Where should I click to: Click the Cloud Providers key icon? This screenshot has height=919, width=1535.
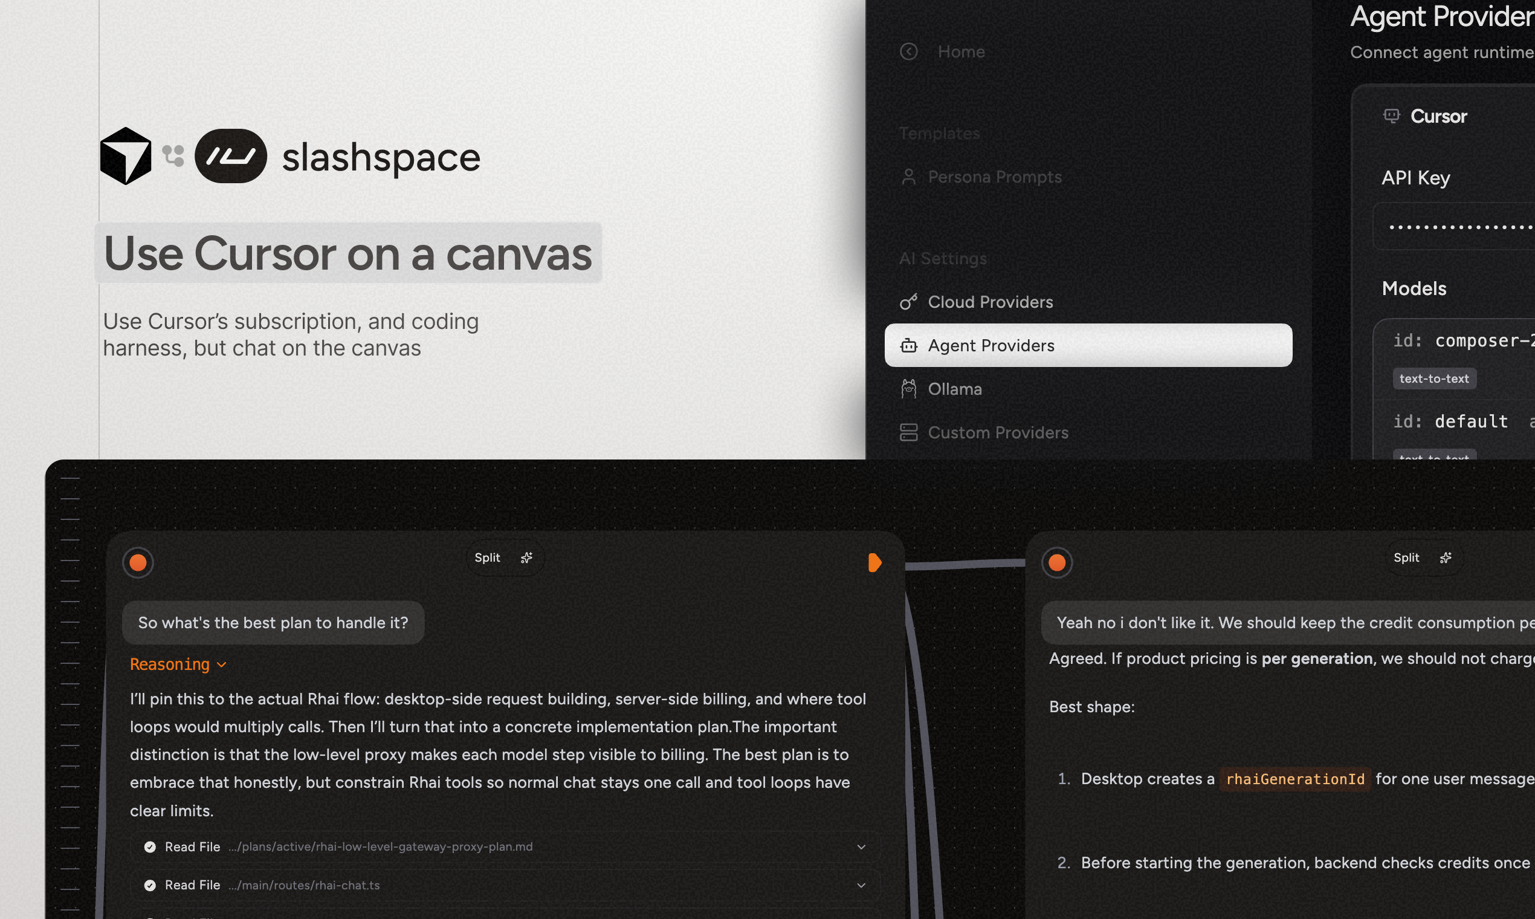tap(908, 302)
